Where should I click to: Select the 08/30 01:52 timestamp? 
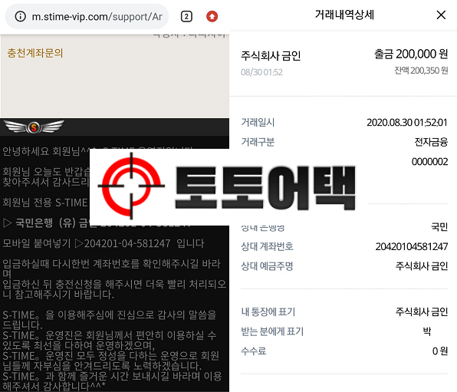point(261,72)
